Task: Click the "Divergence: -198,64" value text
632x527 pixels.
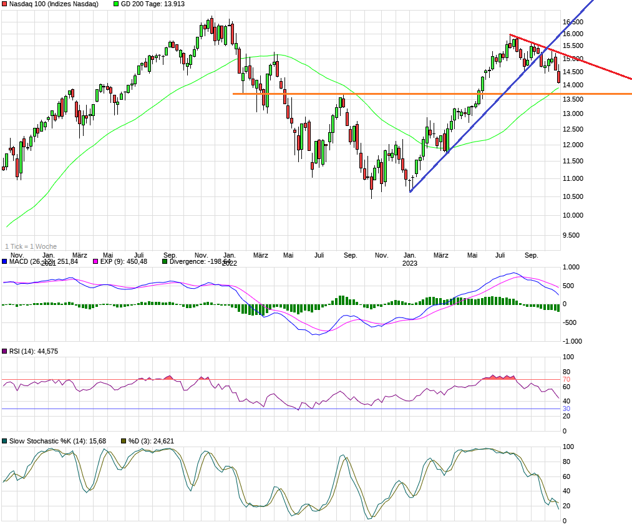Action: tap(200, 263)
